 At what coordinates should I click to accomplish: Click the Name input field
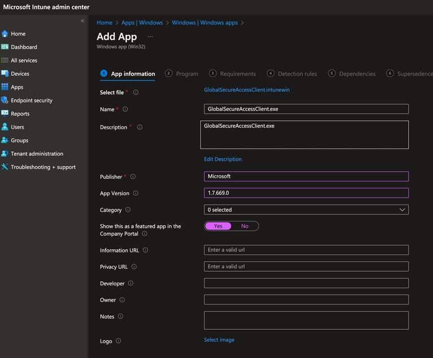(306, 109)
